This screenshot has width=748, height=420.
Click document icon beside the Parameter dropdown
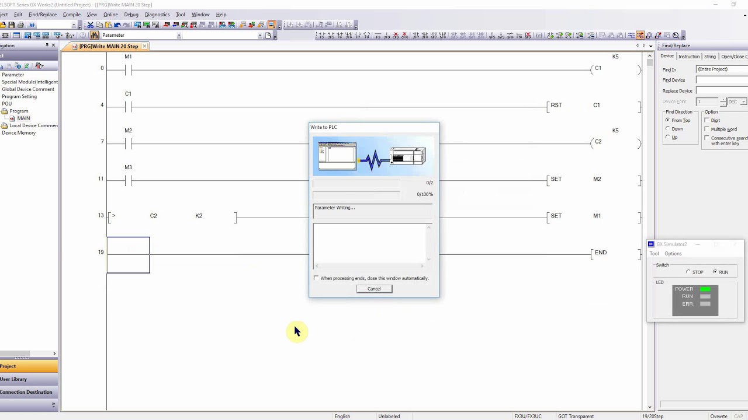point(268,35)
